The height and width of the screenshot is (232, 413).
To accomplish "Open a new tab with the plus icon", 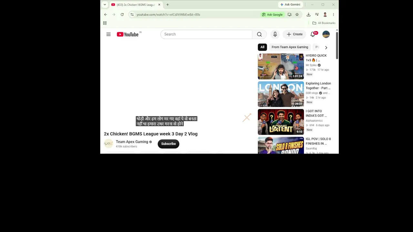I will tap(167, 5).
